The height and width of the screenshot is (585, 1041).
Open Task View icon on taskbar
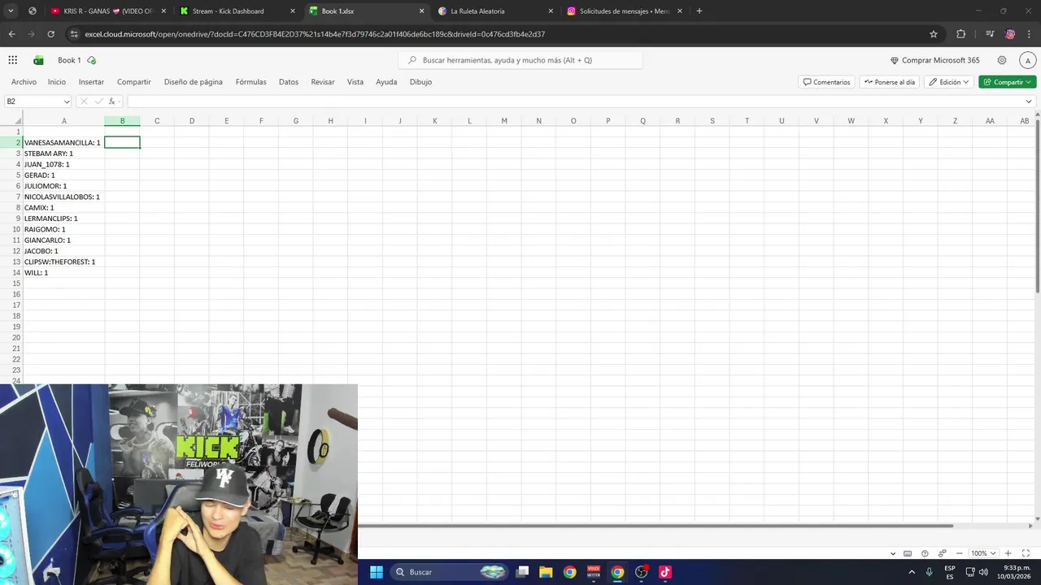(x=523, y=572)
